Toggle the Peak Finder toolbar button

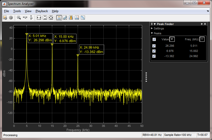tap(59, 18)
